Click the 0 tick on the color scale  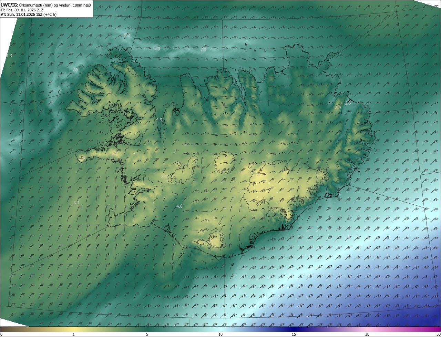1,334
